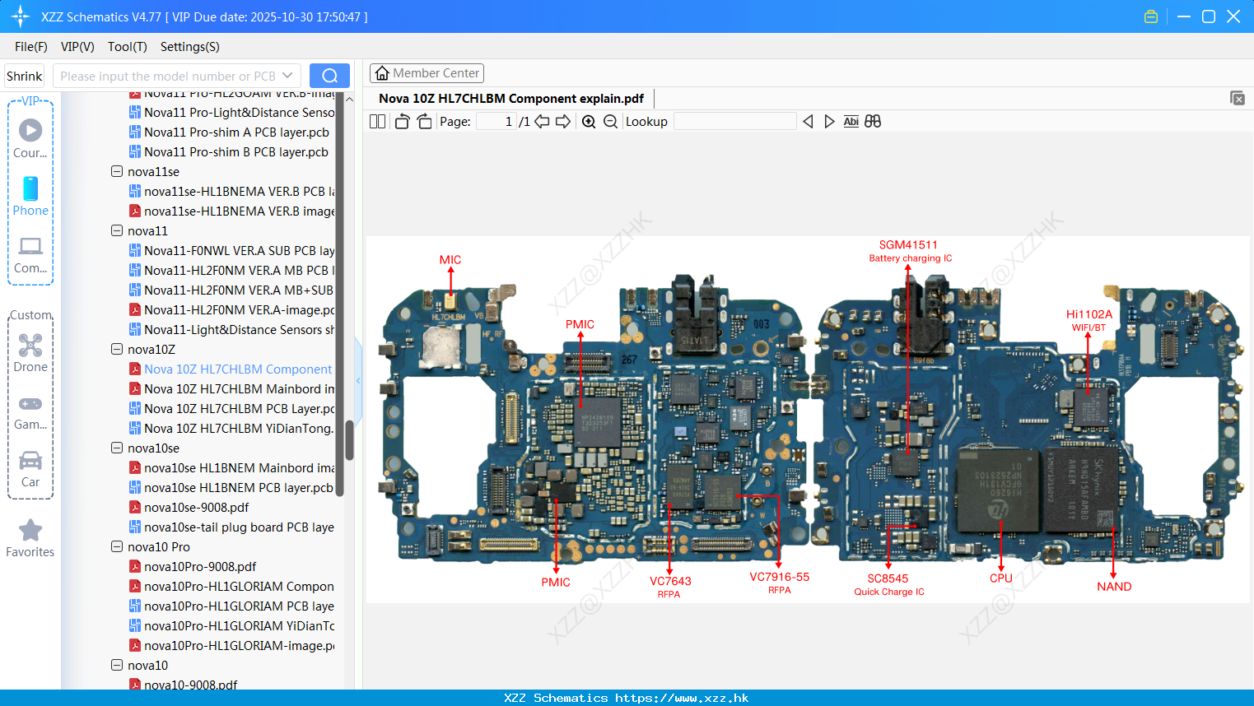Open nova10Pro-HL1GLORIAM-image.pdf
Image resolution: width=1254 pixels, height=706 pixels.
[232, 645]
